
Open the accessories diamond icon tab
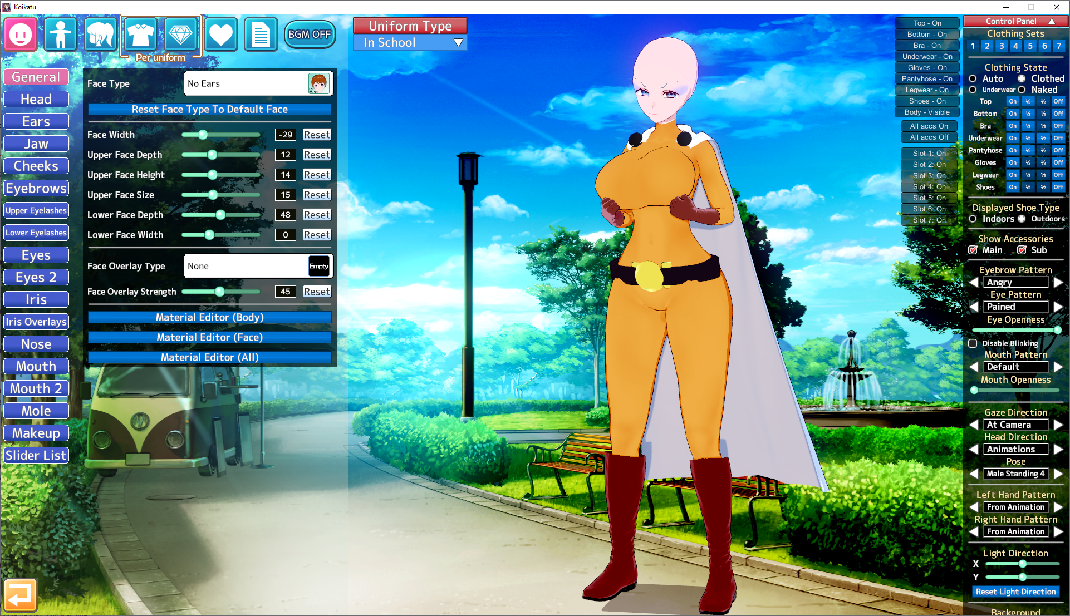180,35
